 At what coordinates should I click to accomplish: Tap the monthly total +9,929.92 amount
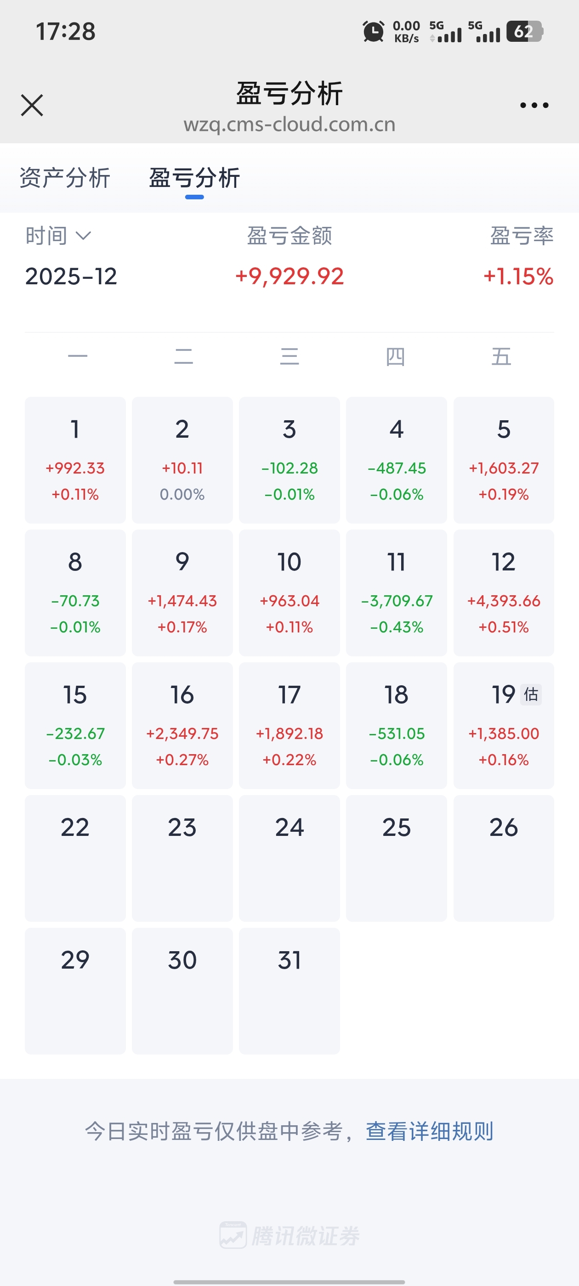290,276
